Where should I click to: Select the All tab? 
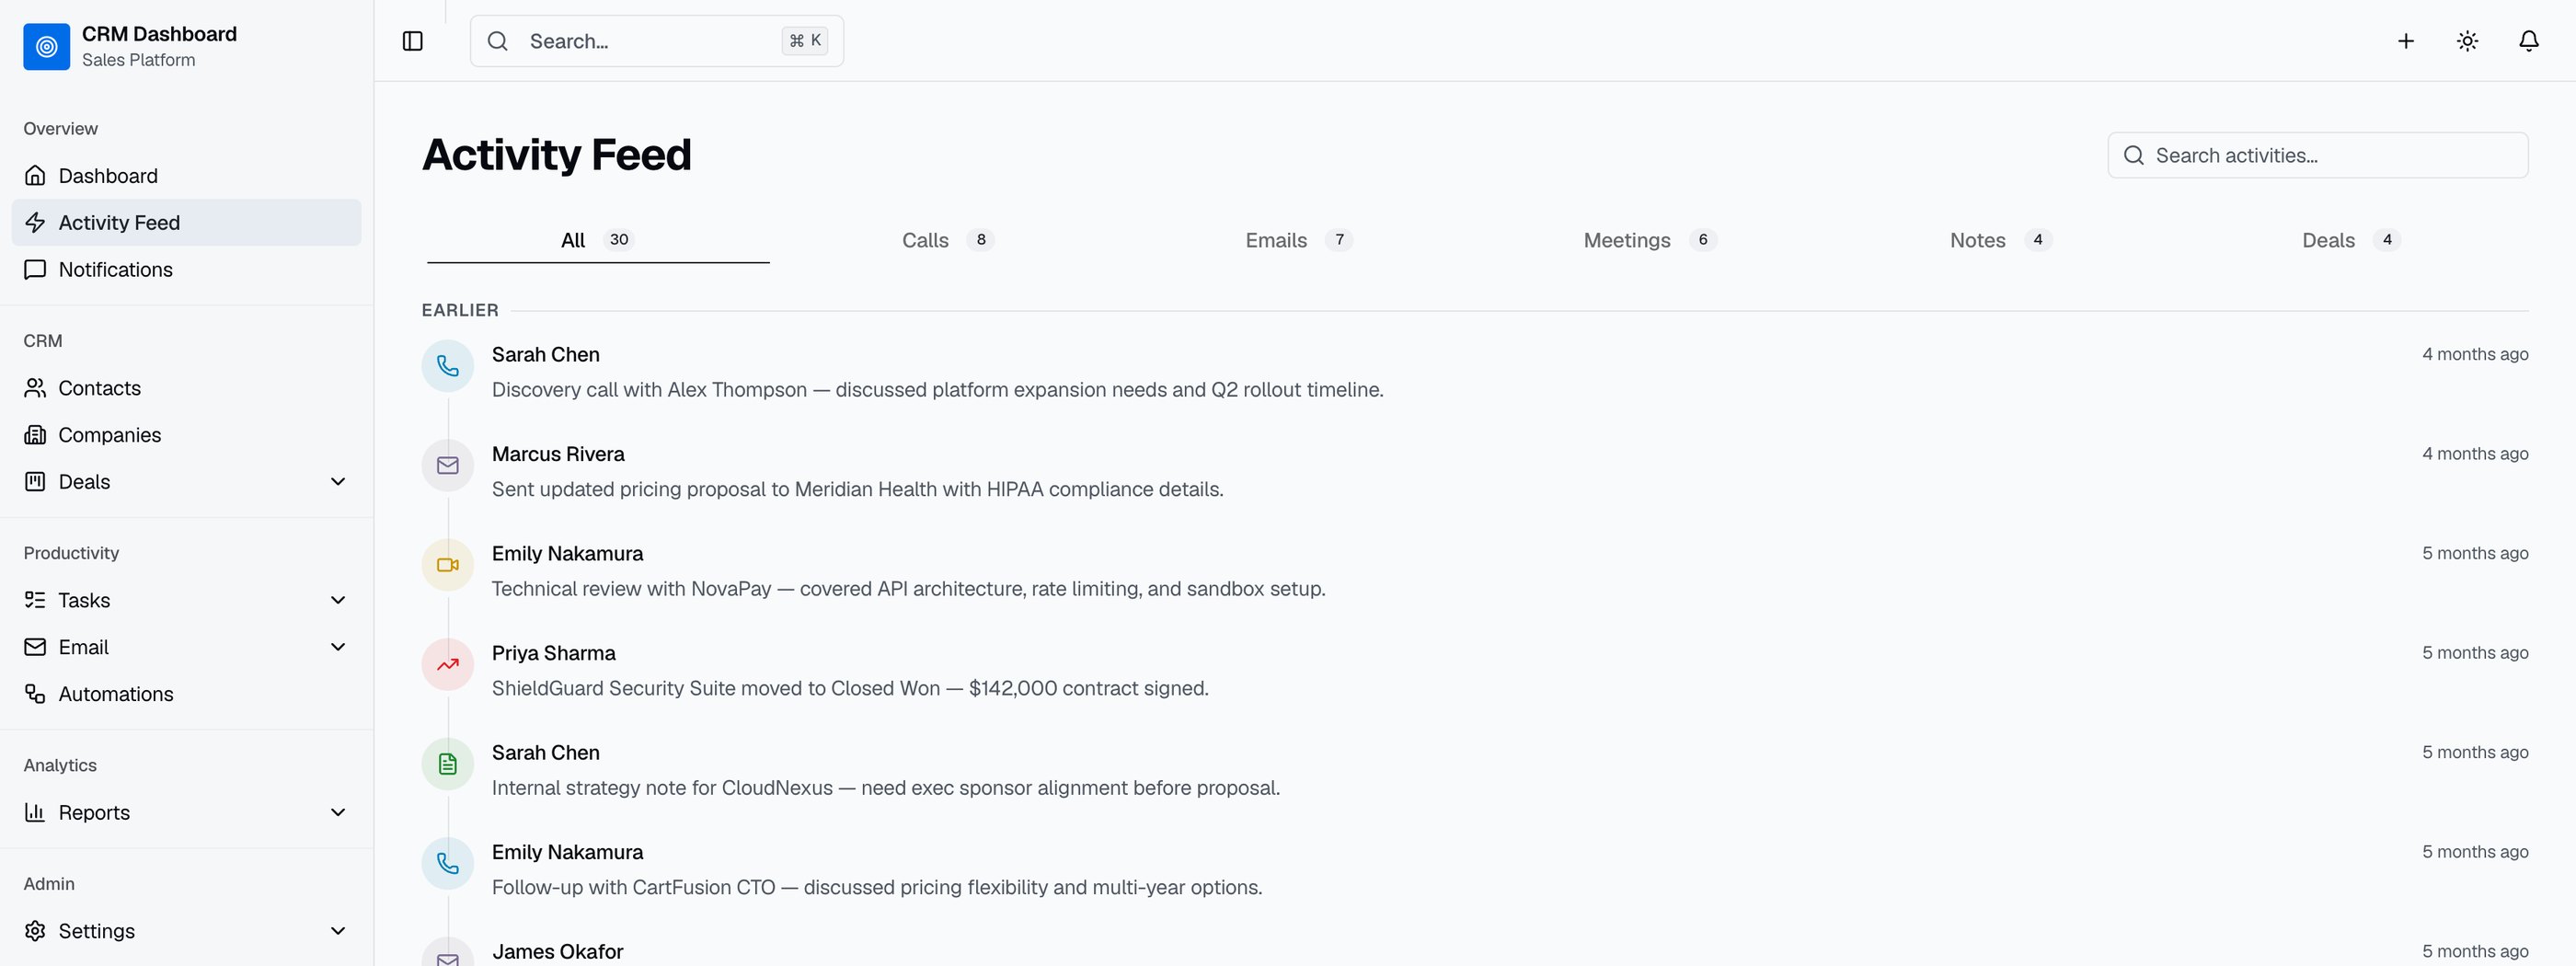(x=598, y=240)
